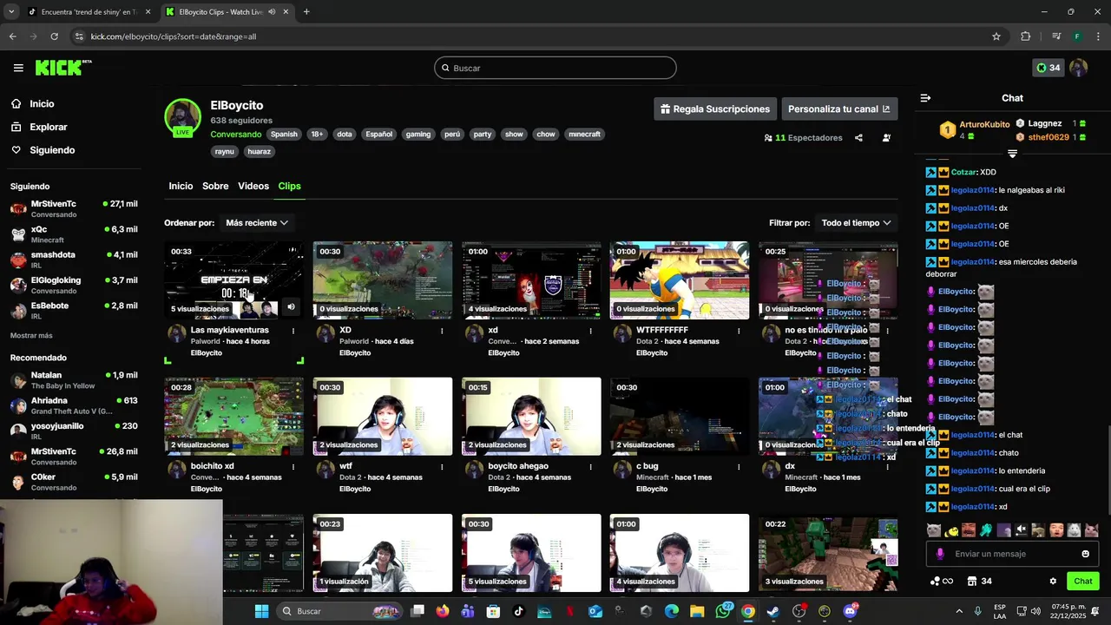Click the minecraft tag
The height and width of the screenshot is (625, 1111).
click(584, 135)
